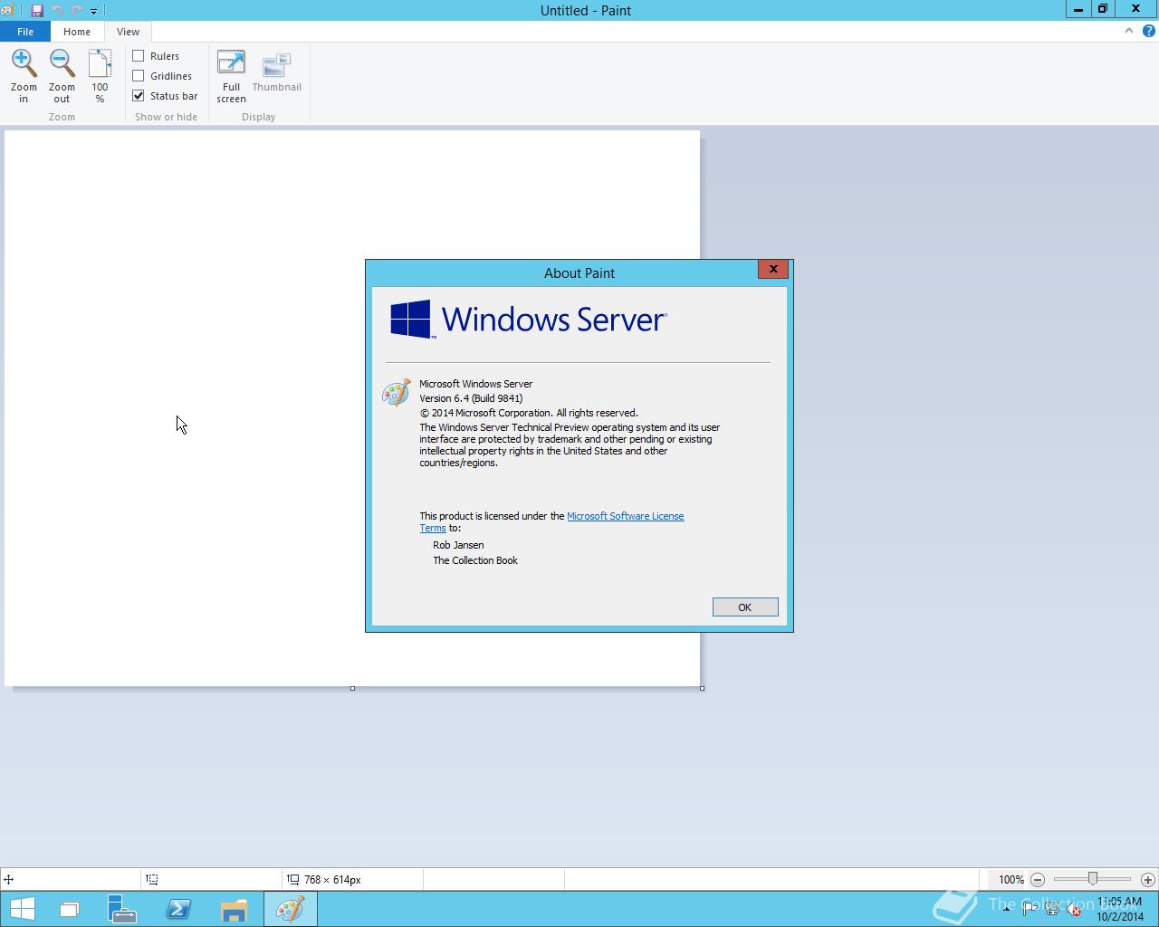The image size is (1159, 927).
Task: Open Microsoft Software License Terms link
Action: [x=625, y=516]
